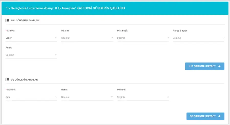Open the Materyal selection dropdown
The image size is (230, 125).
click(x=143, y=38)
